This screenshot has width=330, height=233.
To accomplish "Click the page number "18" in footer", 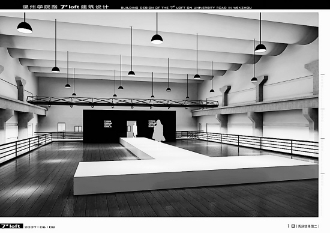I will [x=291, y=226].
